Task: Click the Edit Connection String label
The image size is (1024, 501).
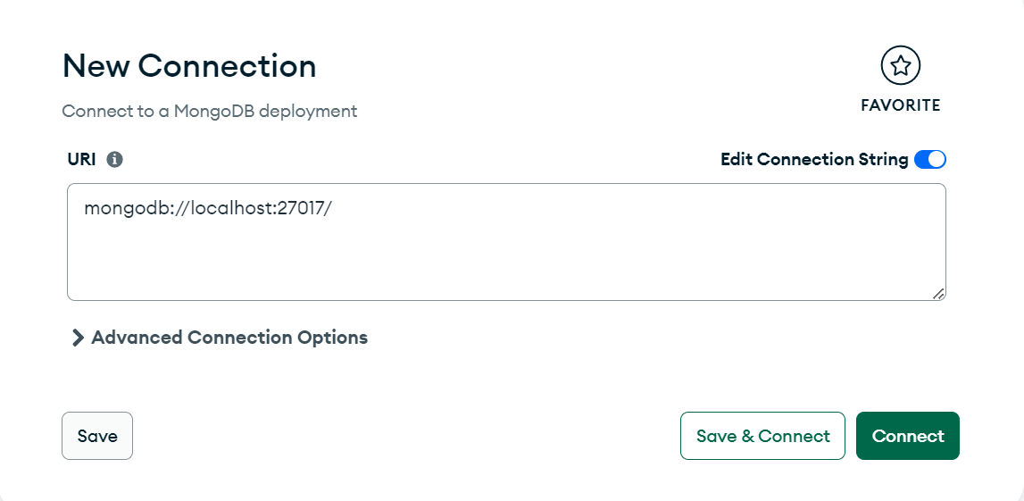Action: click(x=813, y=160)
